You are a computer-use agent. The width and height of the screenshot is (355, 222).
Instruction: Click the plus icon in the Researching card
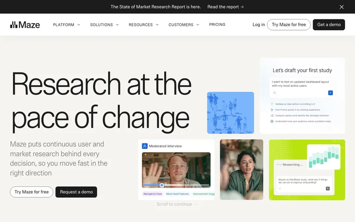tap(280, 189)
